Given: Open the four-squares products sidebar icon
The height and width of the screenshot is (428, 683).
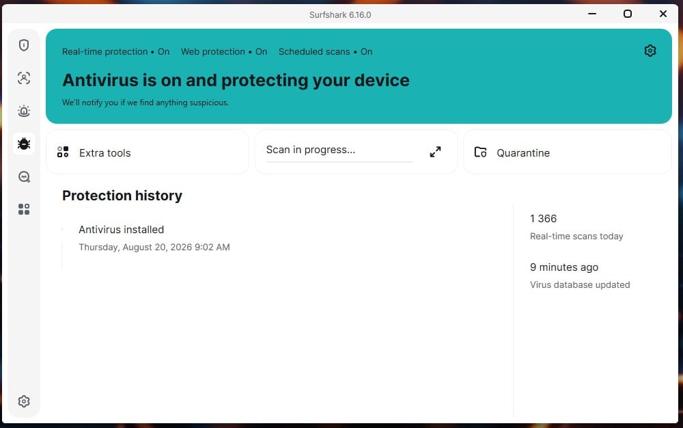Looking at the screenshot, I should (x=24, y=209).
